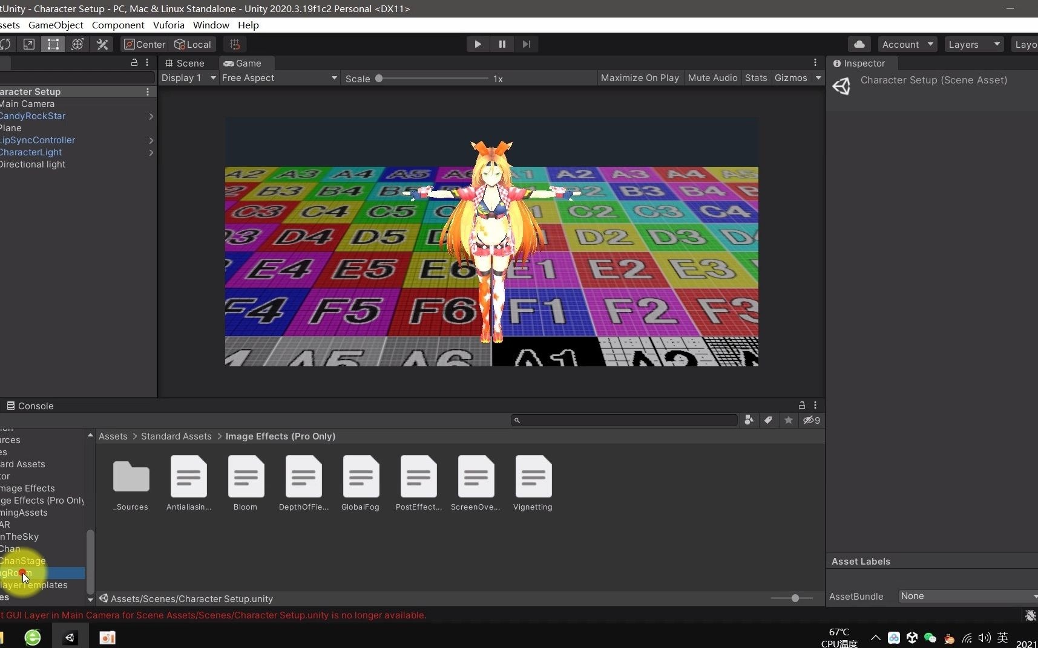1038x648 pixels.
Task: Open Display 1 dropdown
Action: click(x=188, y=78)
